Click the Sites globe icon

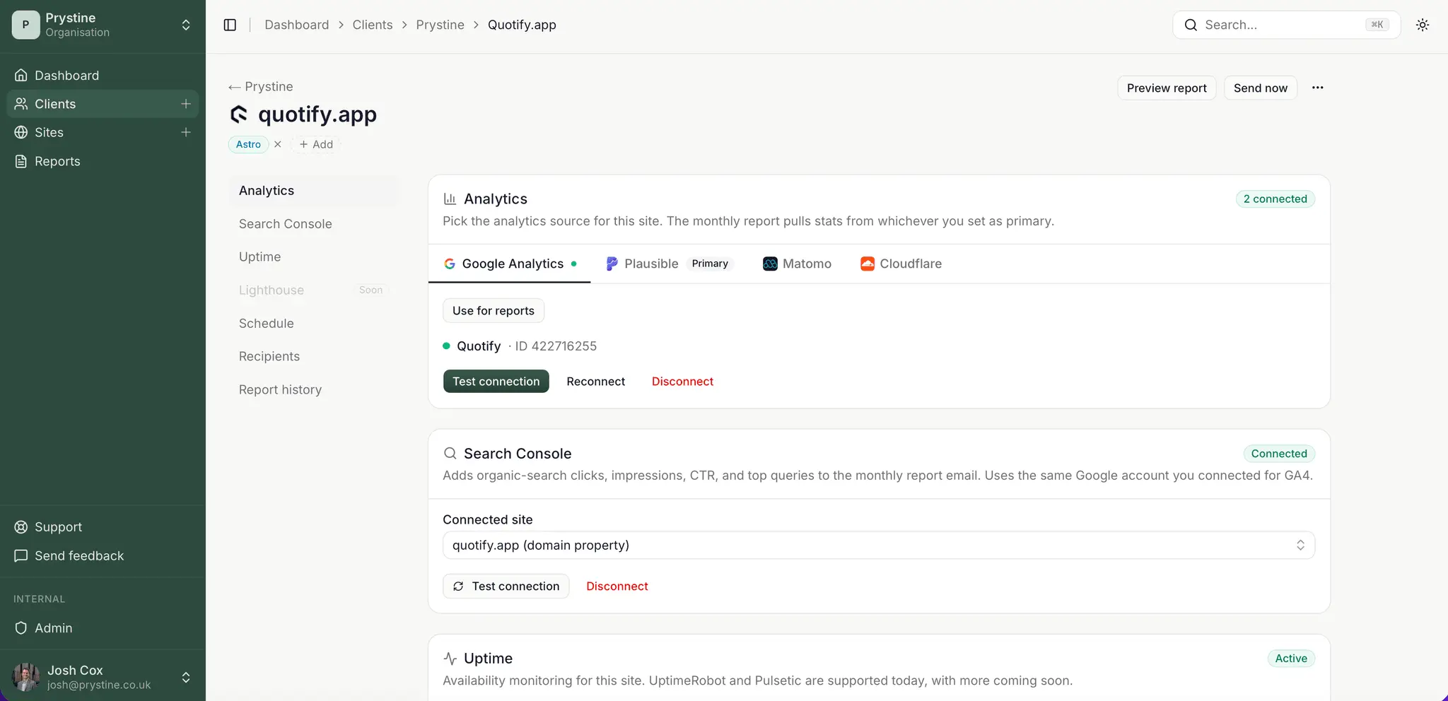click(x=21, y=132)
